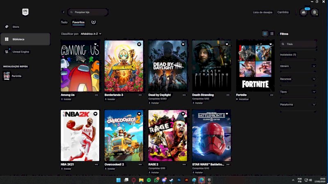Expand the Gênero filter

coord(298,66)
